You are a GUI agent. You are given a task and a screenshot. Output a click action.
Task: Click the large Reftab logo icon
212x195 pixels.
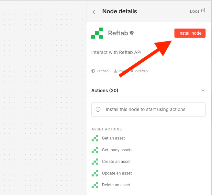click(x=97, y=33)
